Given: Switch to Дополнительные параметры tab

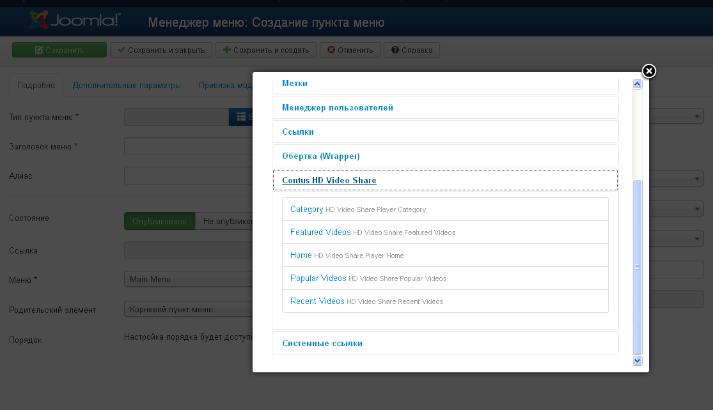Looking at the screenshot, I should pyautogui.click(x=127, y=86).
